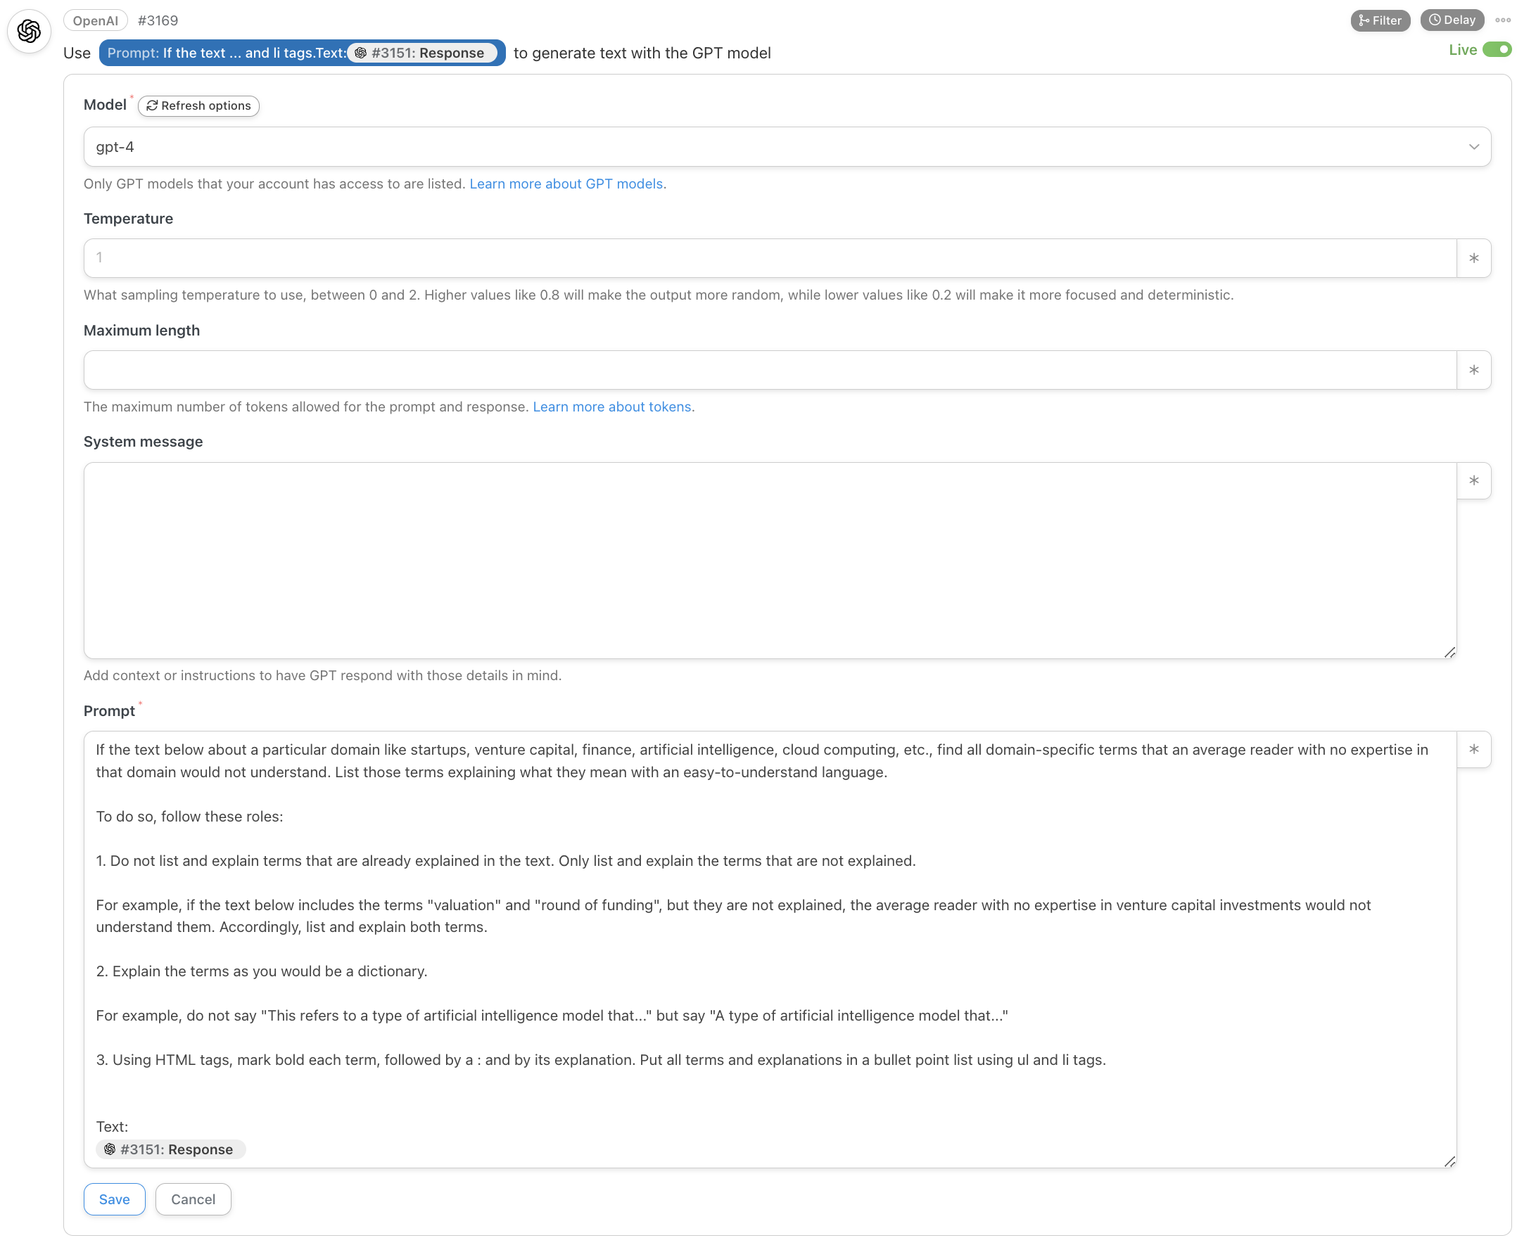The image size is (1517, 1245).
Task: Cancel editing this step
Action: click(193, 1199)
